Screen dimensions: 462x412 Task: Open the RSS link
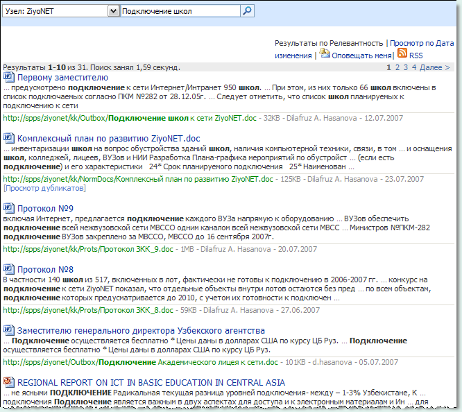pyautogui.click(x=416, y=55)
